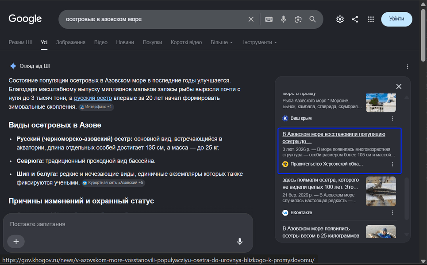Click the Севрюга bullet text
This screenshot has height=265, width=427.
point(86,161)
